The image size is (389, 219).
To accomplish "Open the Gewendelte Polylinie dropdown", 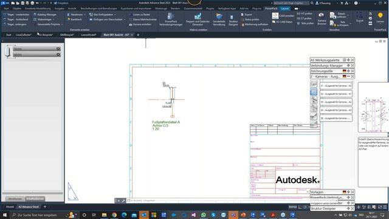I will coord(62,24).
